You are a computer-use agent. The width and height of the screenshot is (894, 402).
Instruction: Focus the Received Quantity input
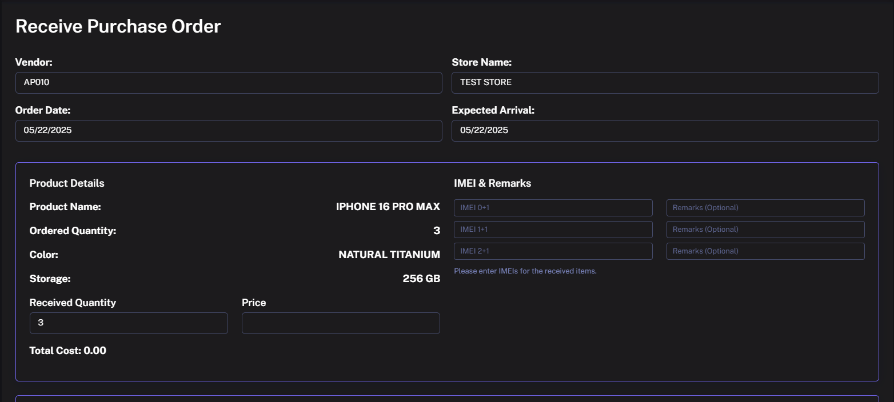[x=129, y=323]
